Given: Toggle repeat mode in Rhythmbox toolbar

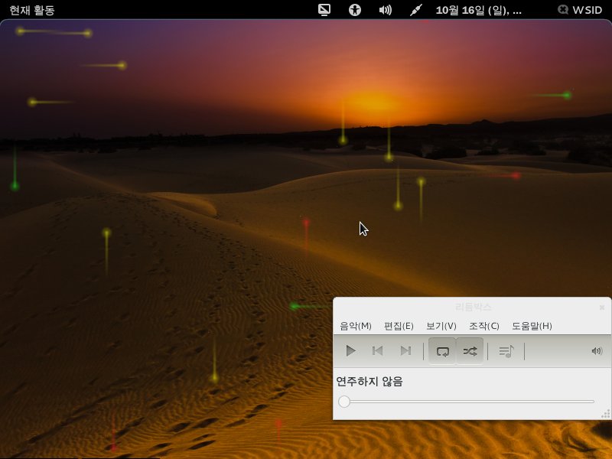Looking at the screenshot, I should [442, 351].
